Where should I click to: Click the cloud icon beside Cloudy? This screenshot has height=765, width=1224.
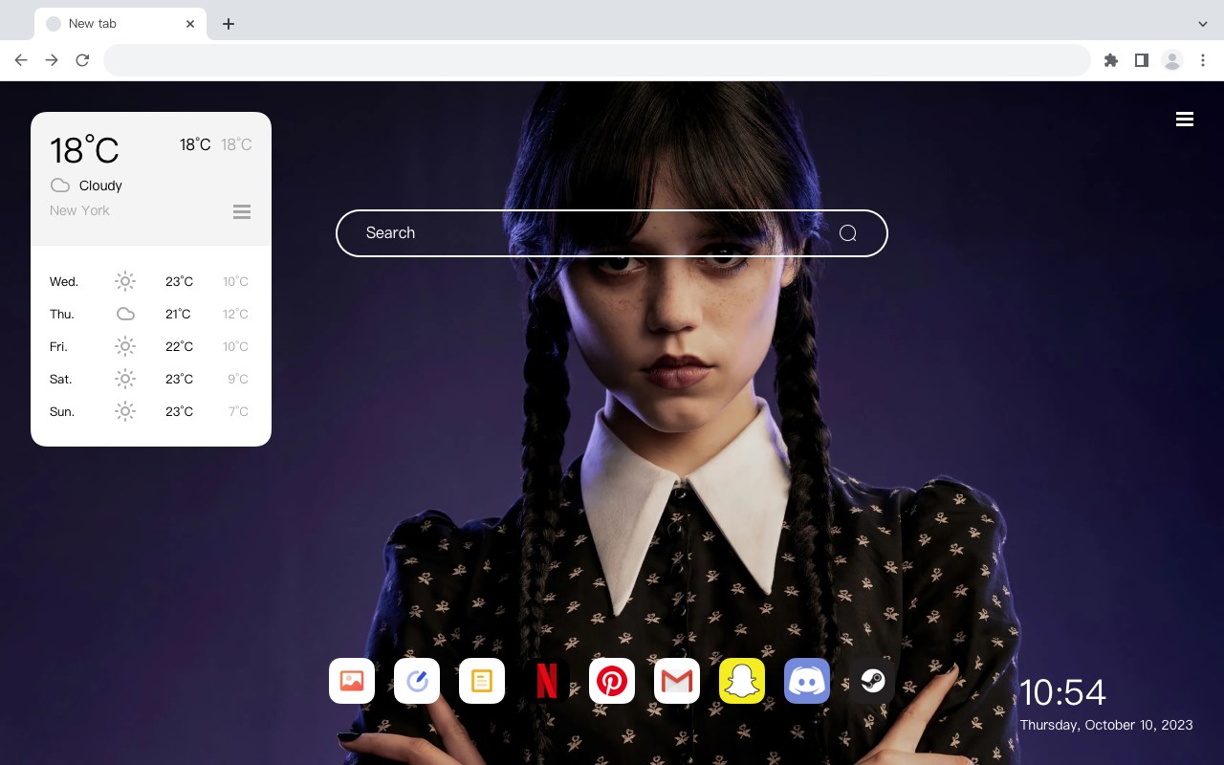point(60,186)
